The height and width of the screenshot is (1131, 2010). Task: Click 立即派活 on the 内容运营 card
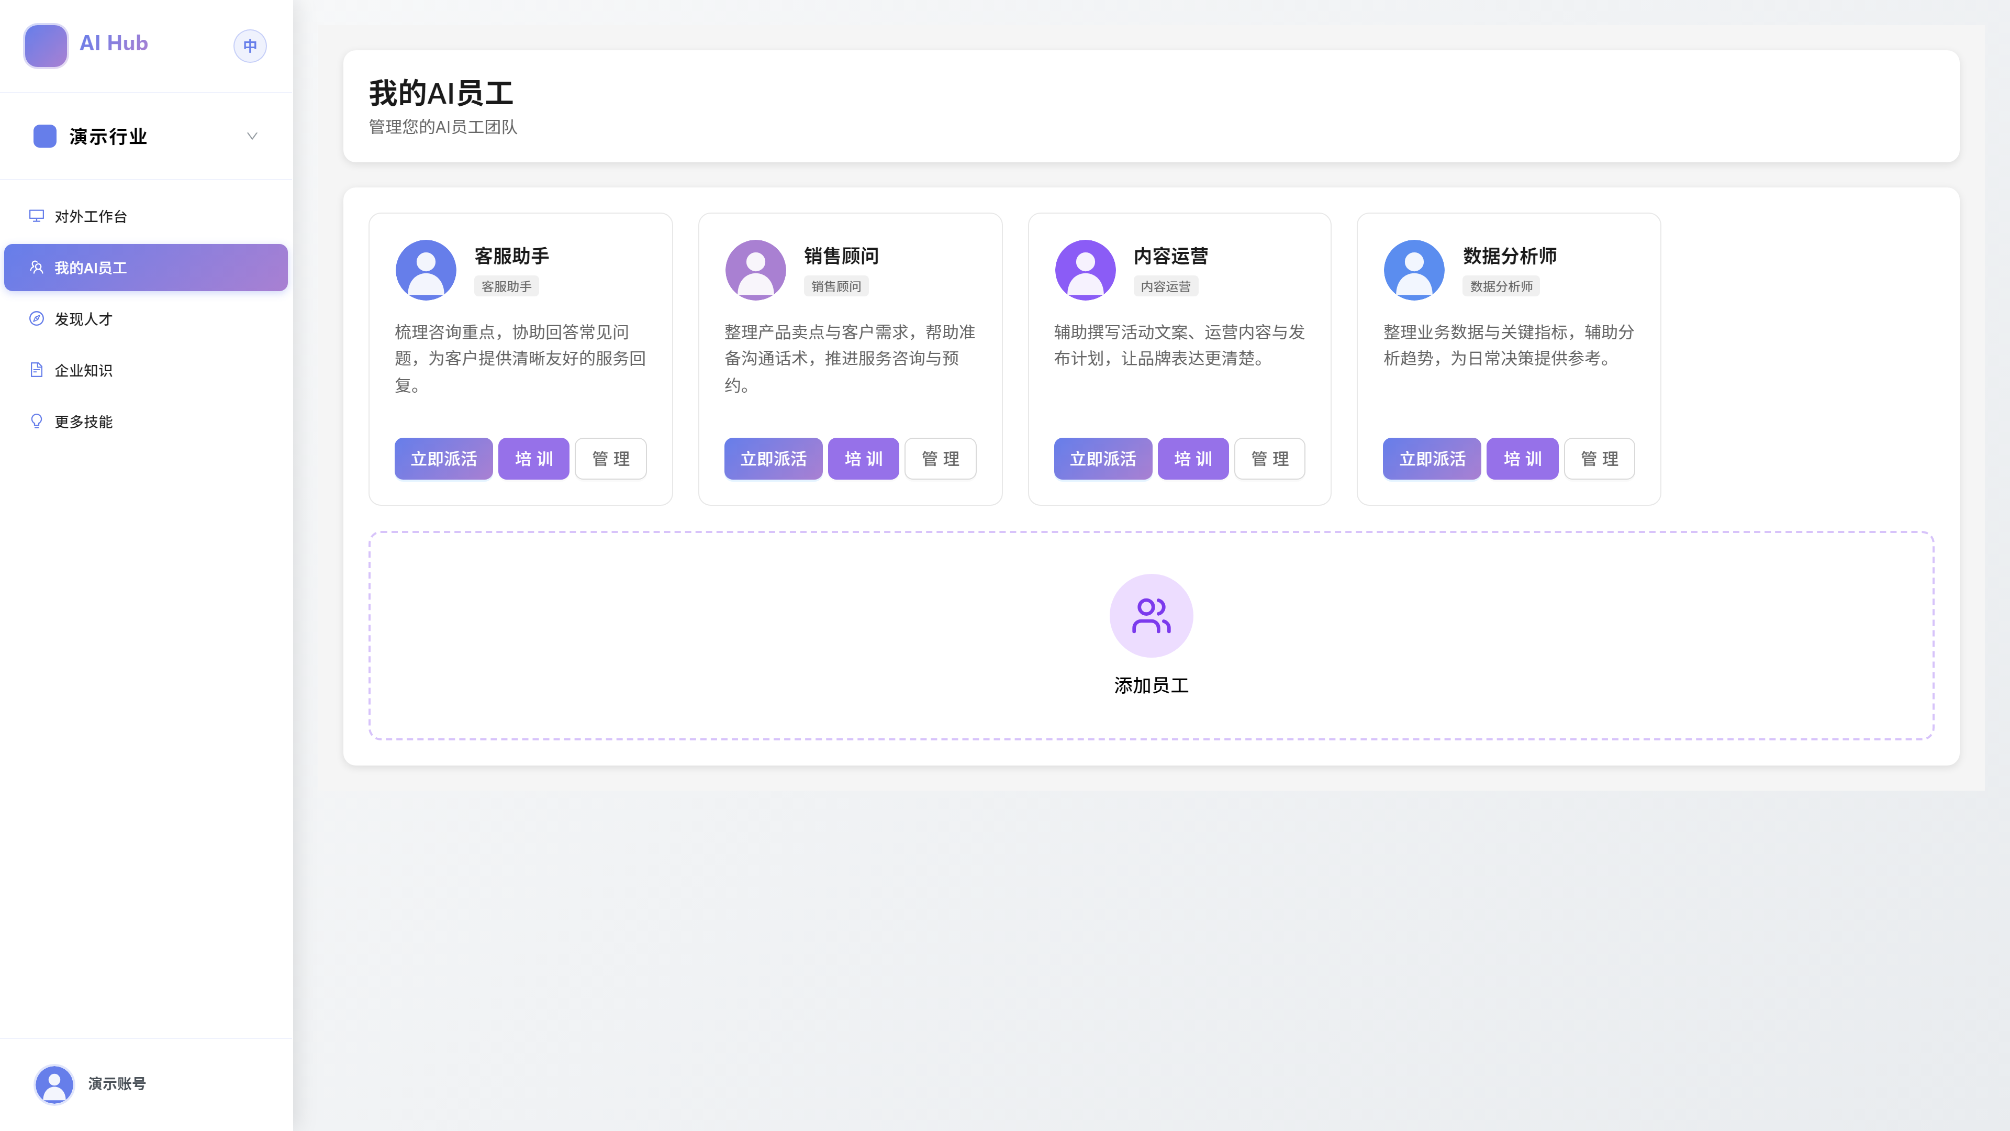pyautogui.click(x=1102, y=459)
